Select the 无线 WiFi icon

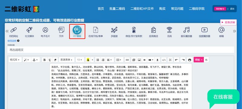(x=169, y=30)
